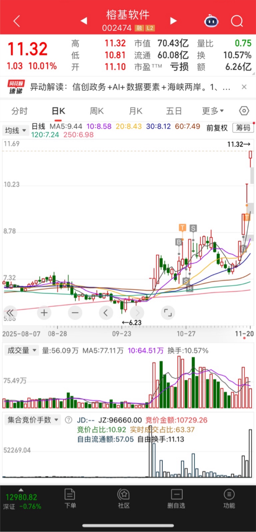Tap the current price 11.32
Viewport: 256px width, 532px height.
pos(28,49)
